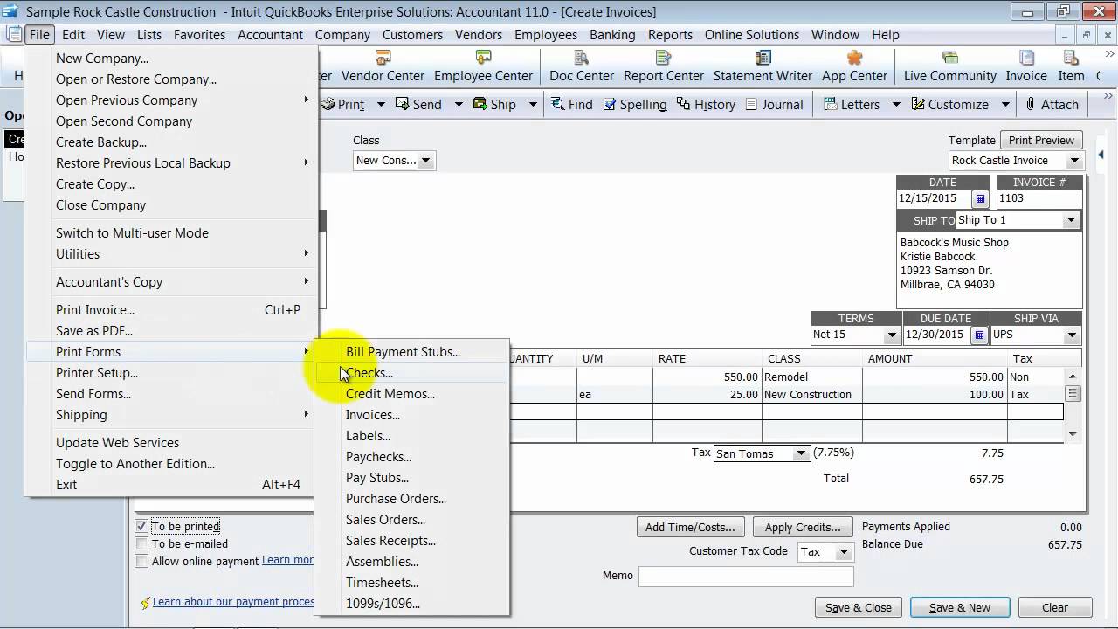Image resolution: width=1118 pixels, height=629 pixels.
Task: Click the Clear button
Action: tap(1054, 607)
